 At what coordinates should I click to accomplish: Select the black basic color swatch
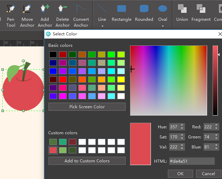(x=53, y=54)
